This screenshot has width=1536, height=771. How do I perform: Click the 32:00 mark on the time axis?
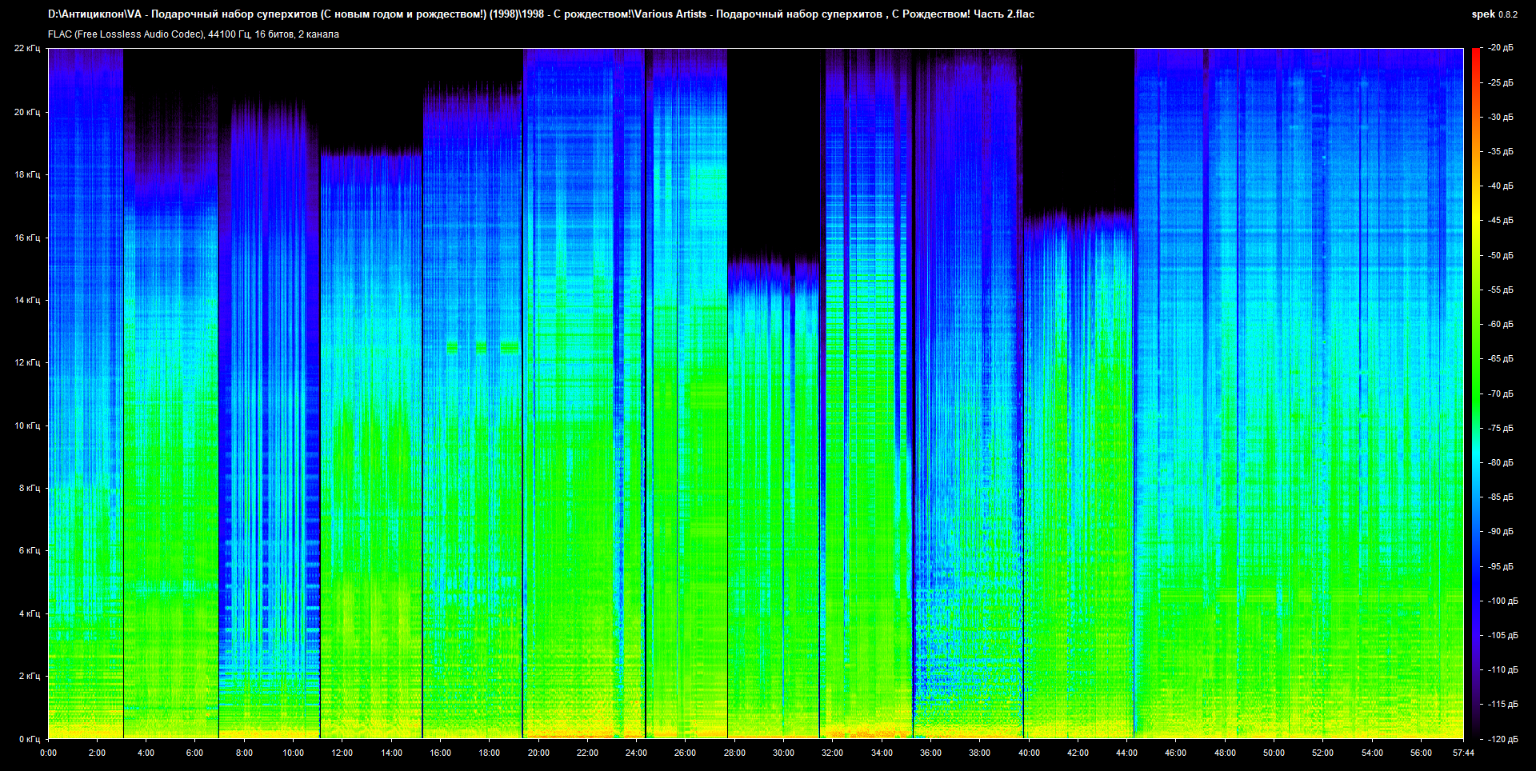pyautogui.click(x=832, y=753)
